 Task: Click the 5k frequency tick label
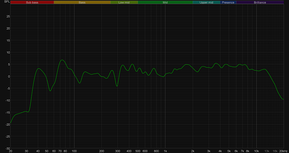click(229, 151)
